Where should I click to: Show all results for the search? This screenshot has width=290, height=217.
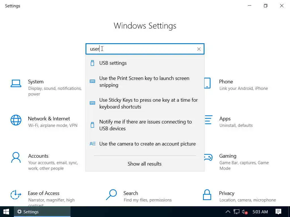pos(145,164)
